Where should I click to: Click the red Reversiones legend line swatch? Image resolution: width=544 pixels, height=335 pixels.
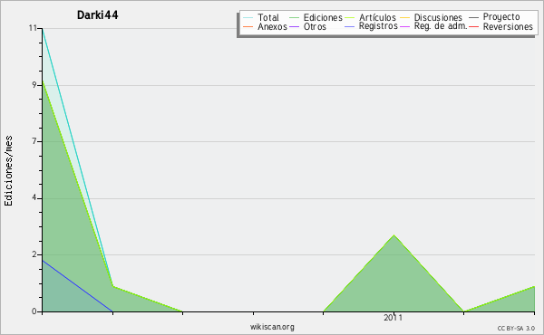point(473,26)
